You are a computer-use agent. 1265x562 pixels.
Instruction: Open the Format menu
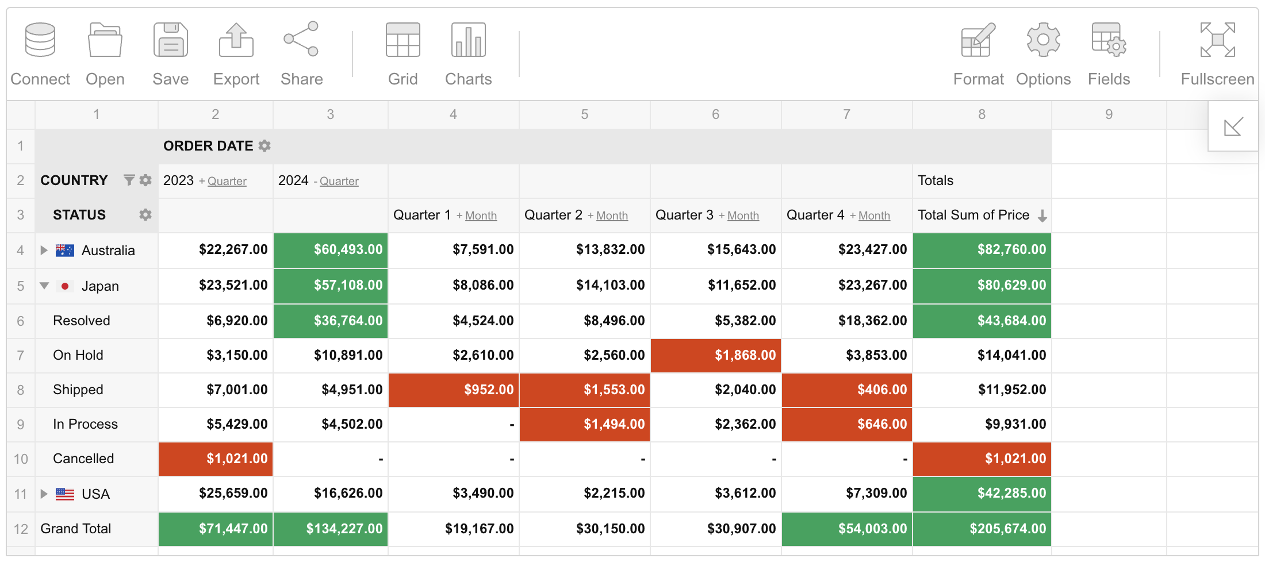[x=978, y=55]
